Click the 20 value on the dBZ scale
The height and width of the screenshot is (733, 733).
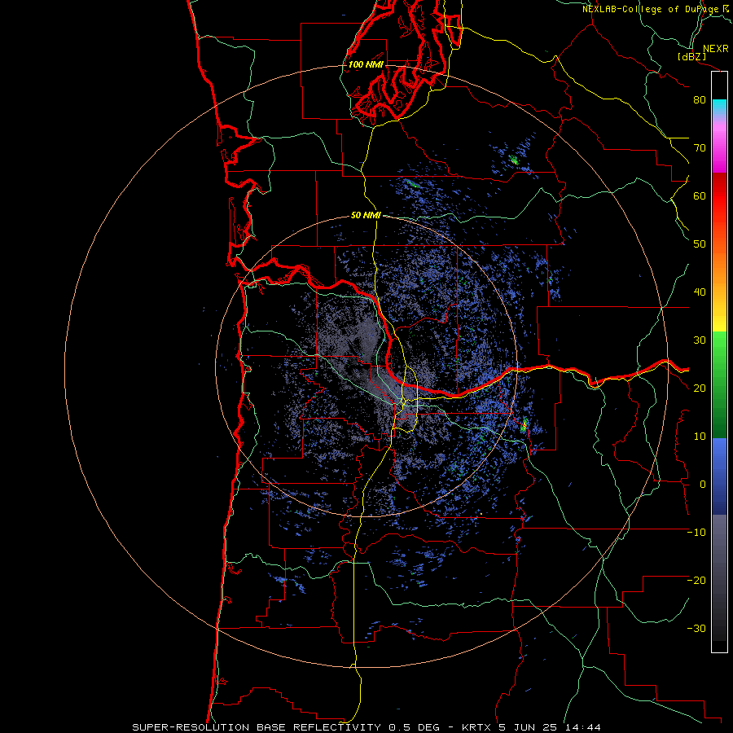(x=700, y=388)
